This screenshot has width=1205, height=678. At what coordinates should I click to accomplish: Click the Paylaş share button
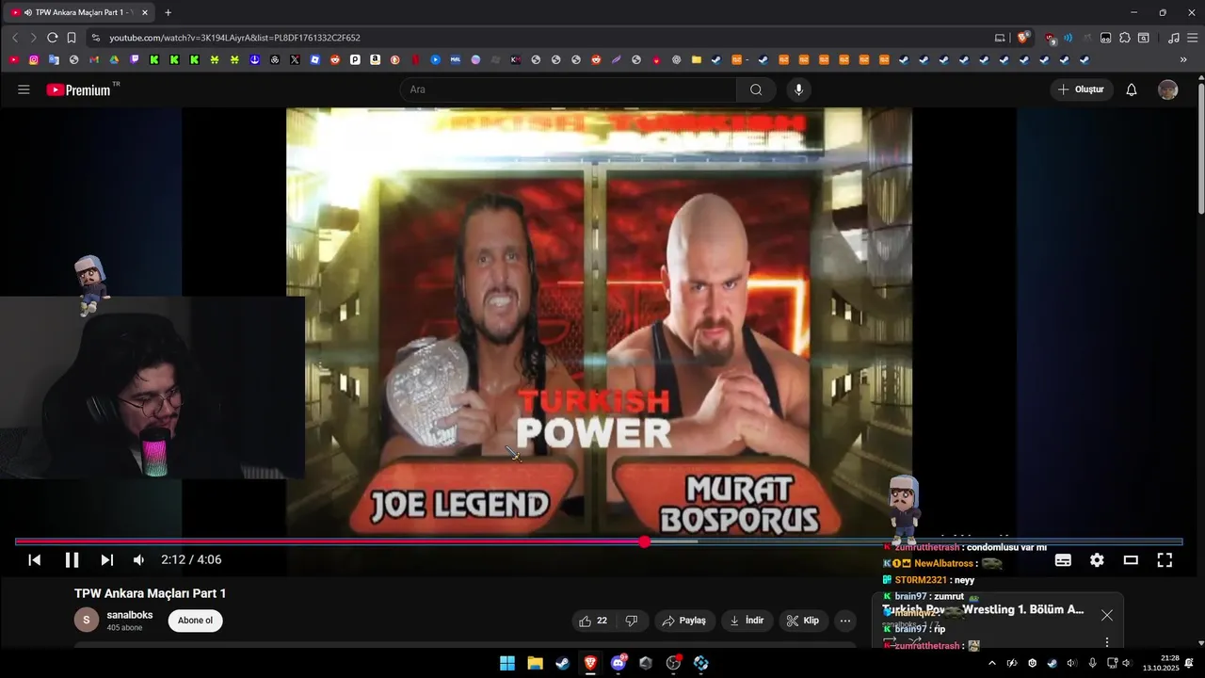tap(683, 621)
